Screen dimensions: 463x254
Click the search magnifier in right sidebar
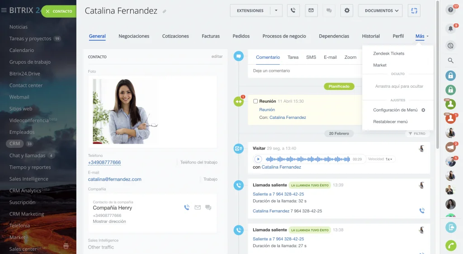[x=450, y=60]
